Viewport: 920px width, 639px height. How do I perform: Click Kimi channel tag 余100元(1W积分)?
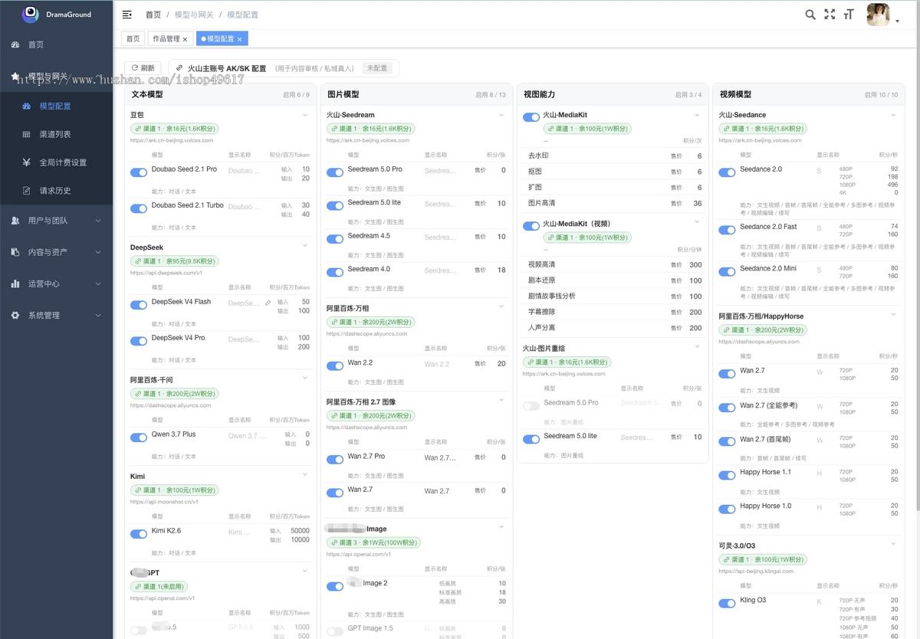pos(173,490)
